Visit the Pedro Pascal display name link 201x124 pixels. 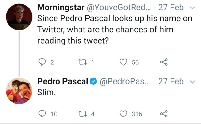pos(63,81)
